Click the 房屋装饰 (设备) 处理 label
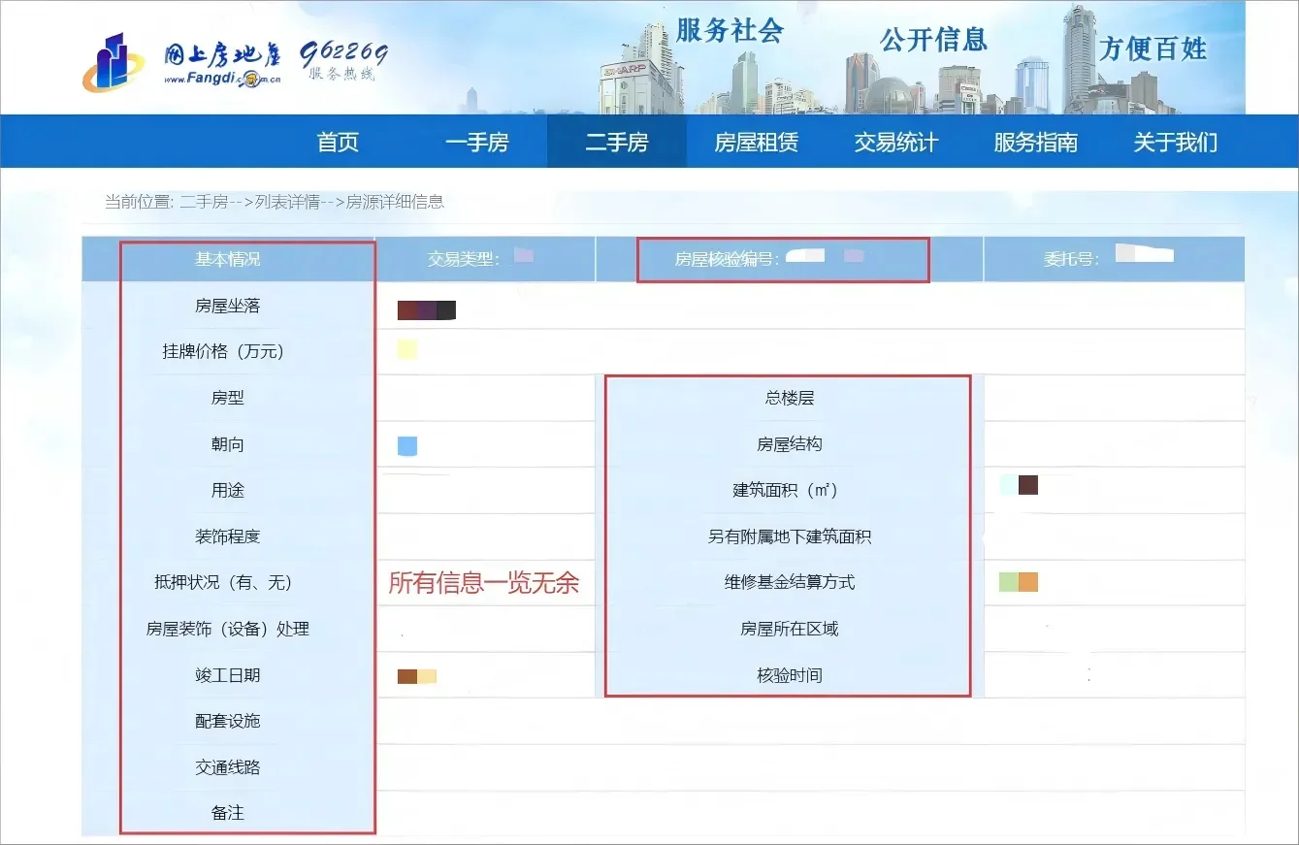 pos(228,629)
